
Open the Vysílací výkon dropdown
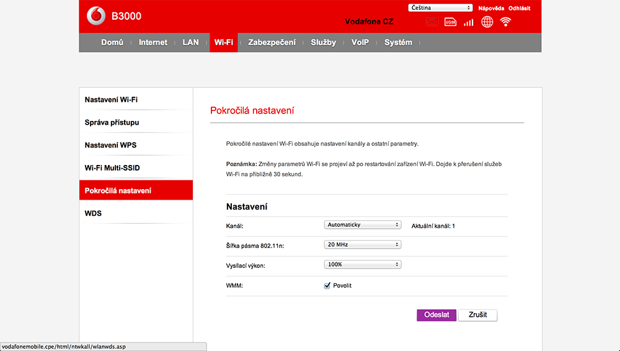363,265
